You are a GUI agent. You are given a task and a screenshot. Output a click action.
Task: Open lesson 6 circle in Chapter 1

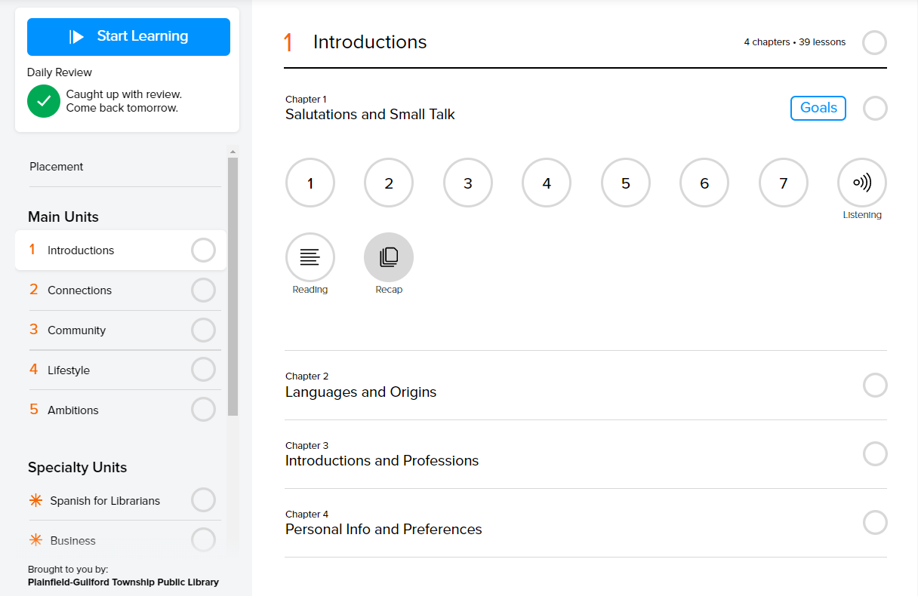(704, 183)
